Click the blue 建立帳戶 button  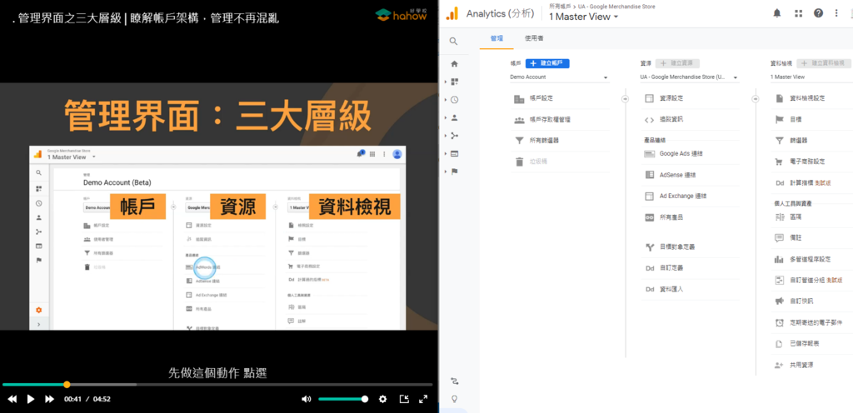point(547,63)
